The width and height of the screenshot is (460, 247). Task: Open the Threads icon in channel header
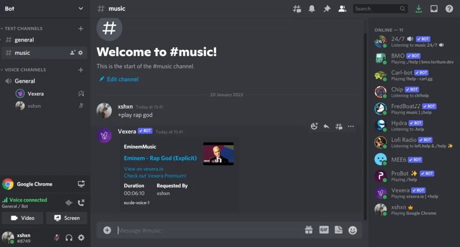[297, 9]
